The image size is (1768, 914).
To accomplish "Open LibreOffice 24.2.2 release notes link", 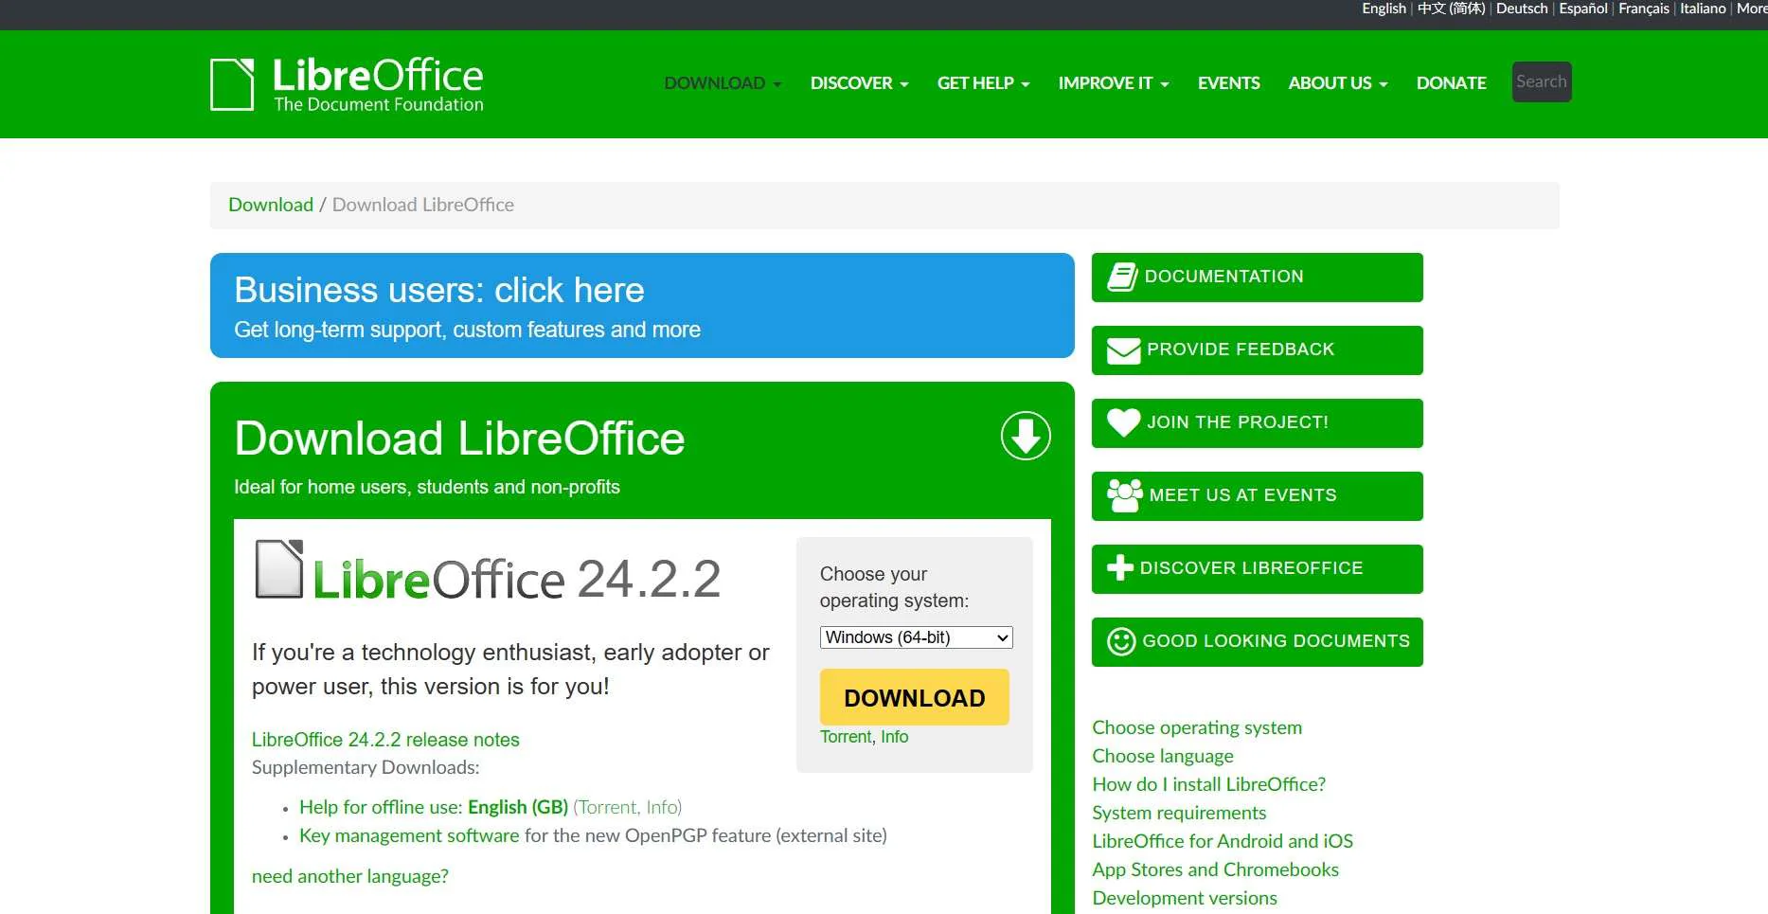I will click(x=385, y=740).
